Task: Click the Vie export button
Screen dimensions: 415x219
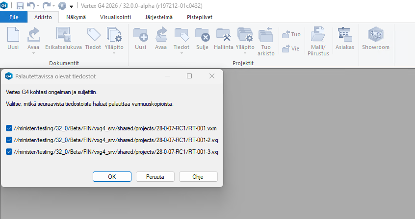Action: pyautogui.click(x=291, y=49)
